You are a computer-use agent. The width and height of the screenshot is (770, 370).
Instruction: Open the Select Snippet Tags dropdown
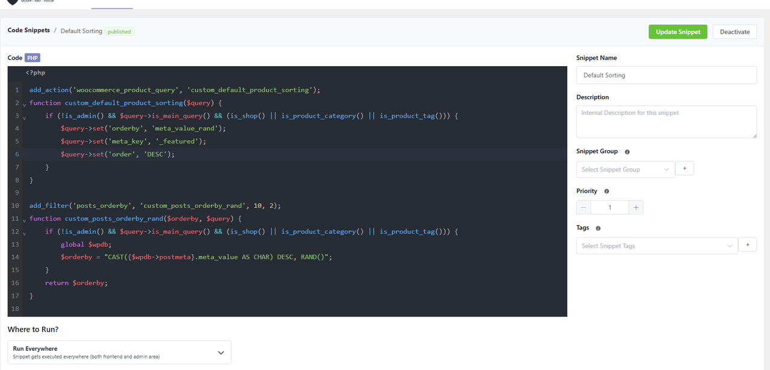pos(657,246)
